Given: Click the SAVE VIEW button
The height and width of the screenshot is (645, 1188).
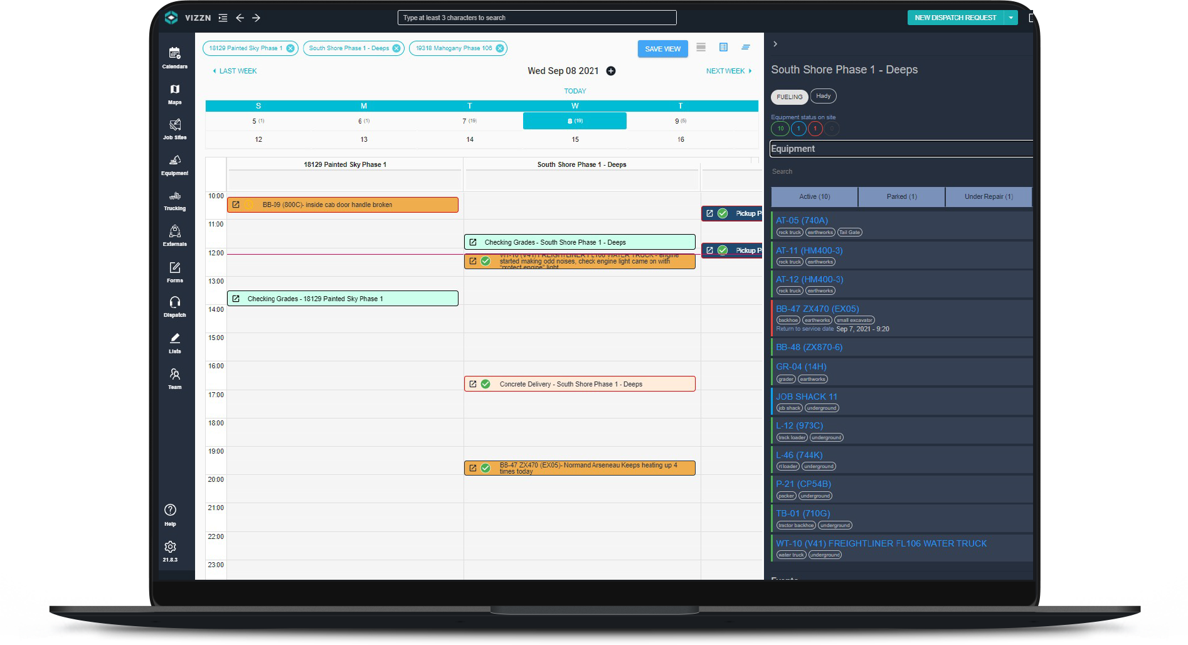Looking at the screenshot, I should [662, 49].
